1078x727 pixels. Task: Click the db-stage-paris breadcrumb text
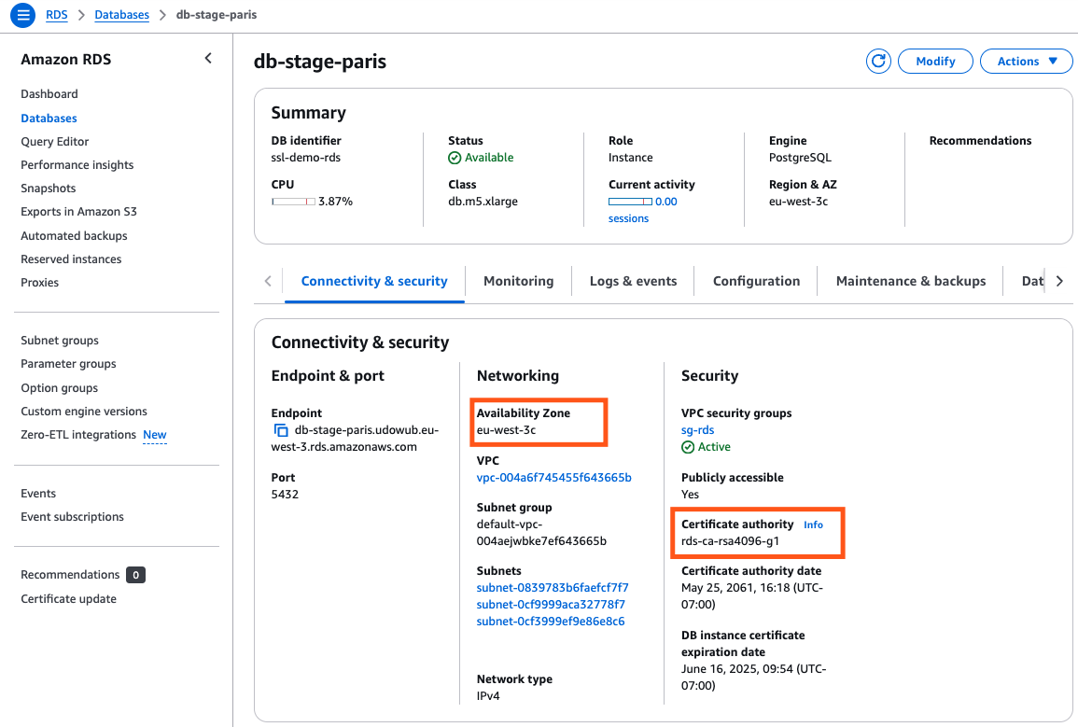217,14
